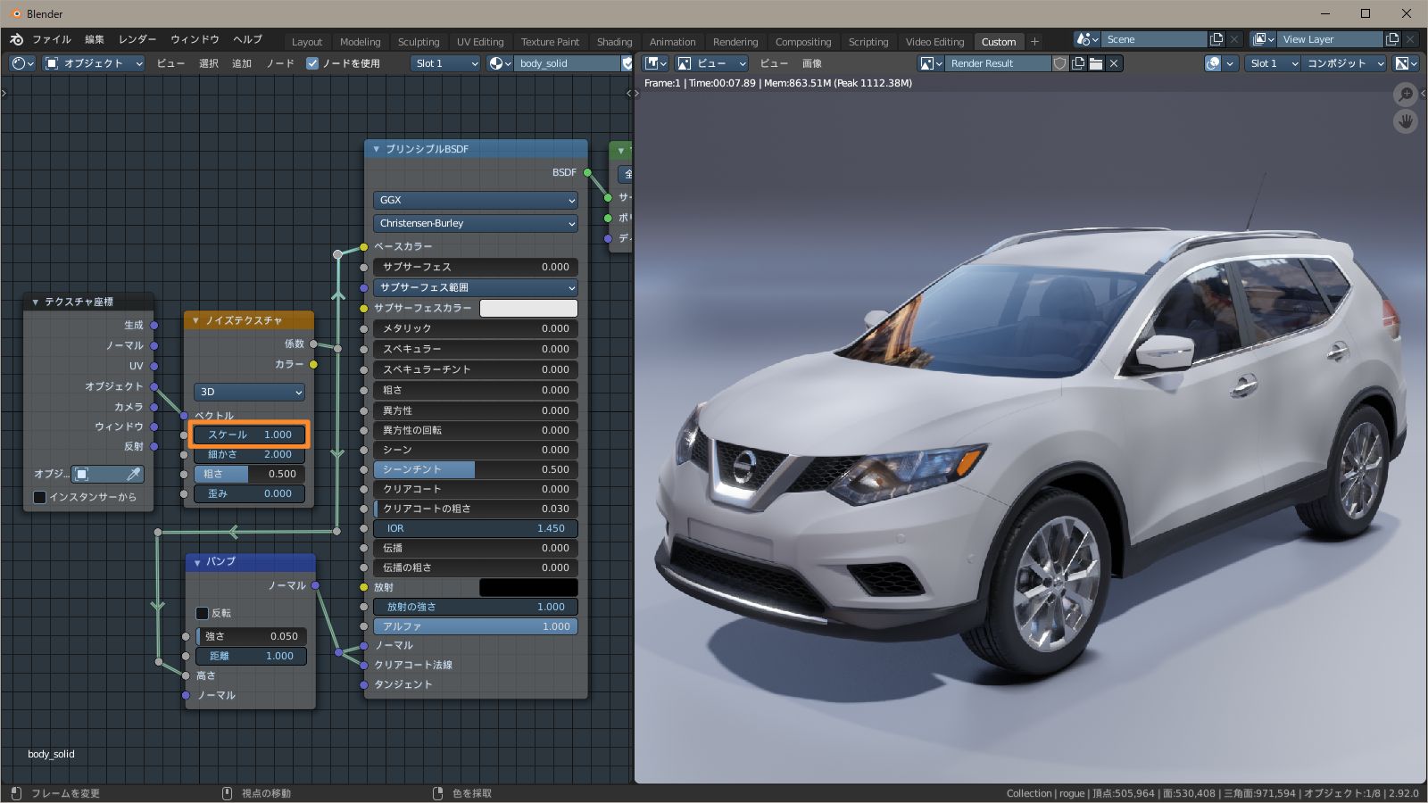Image resolution: width=1428 pixels, height=803 pixels.
Task: Open the ウィンドウ menu
Action: [195, 39]
